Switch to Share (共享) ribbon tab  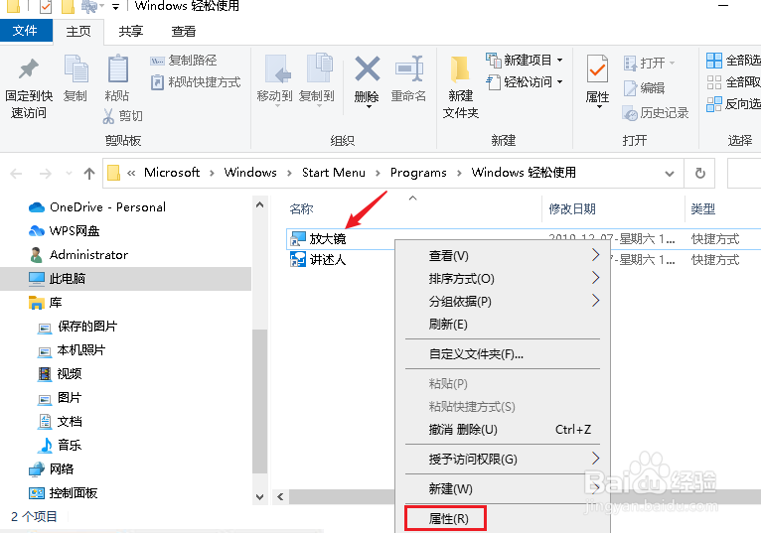tap(131, 32)
